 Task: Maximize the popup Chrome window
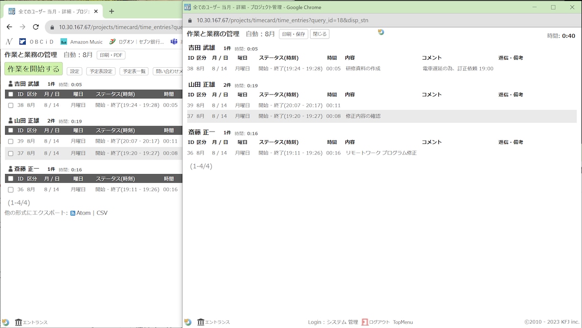point(553,7)
